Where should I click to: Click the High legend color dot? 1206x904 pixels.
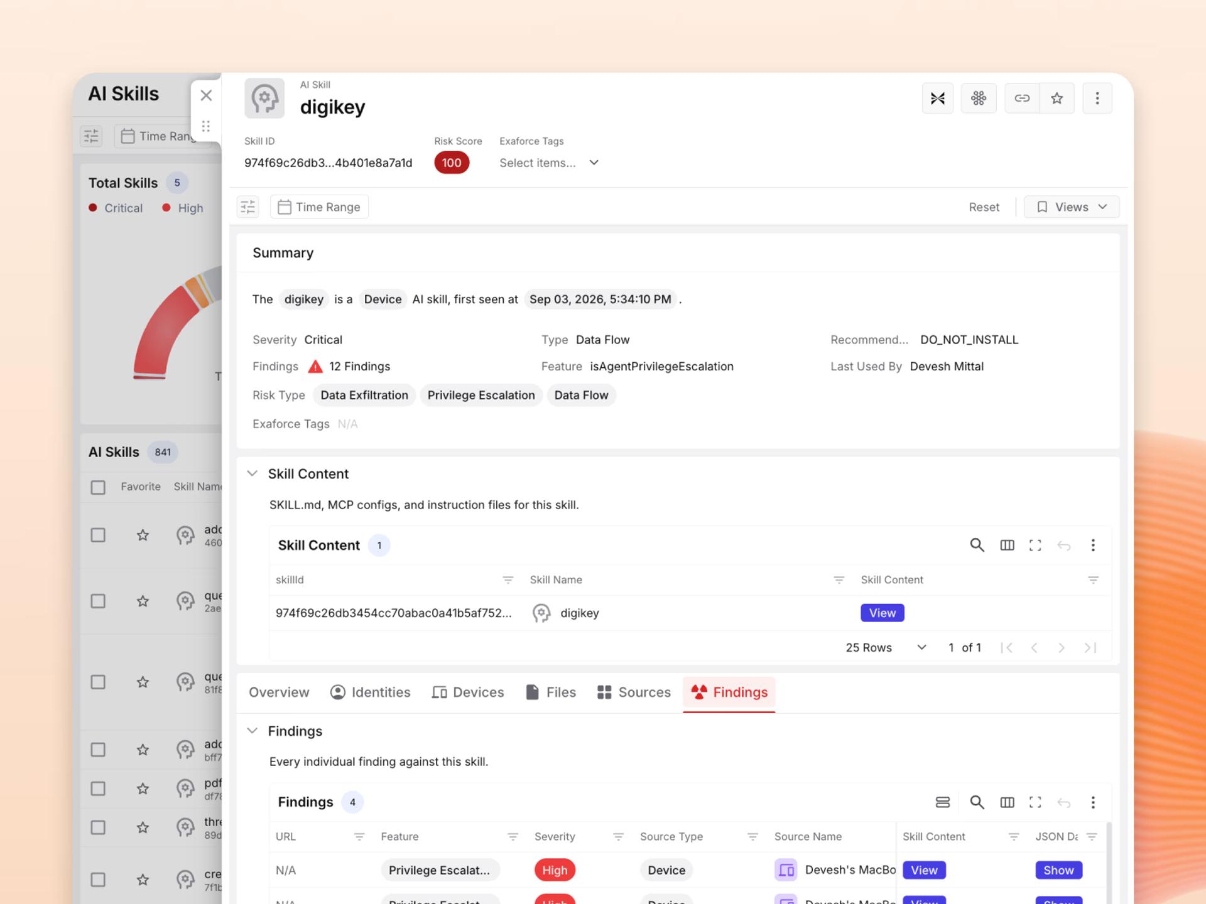166,208
